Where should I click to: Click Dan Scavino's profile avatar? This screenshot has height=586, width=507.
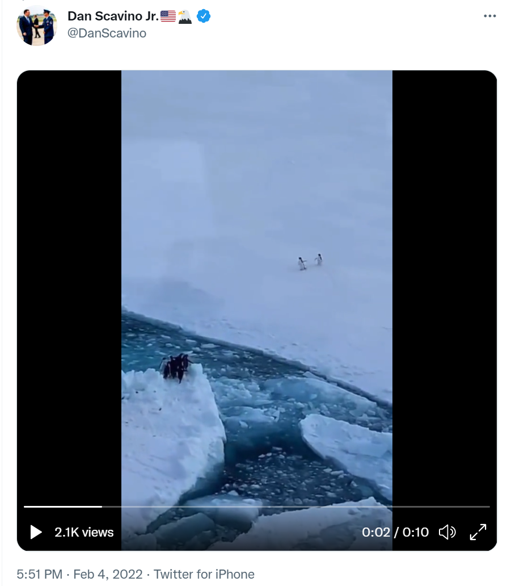click(37, 26)
